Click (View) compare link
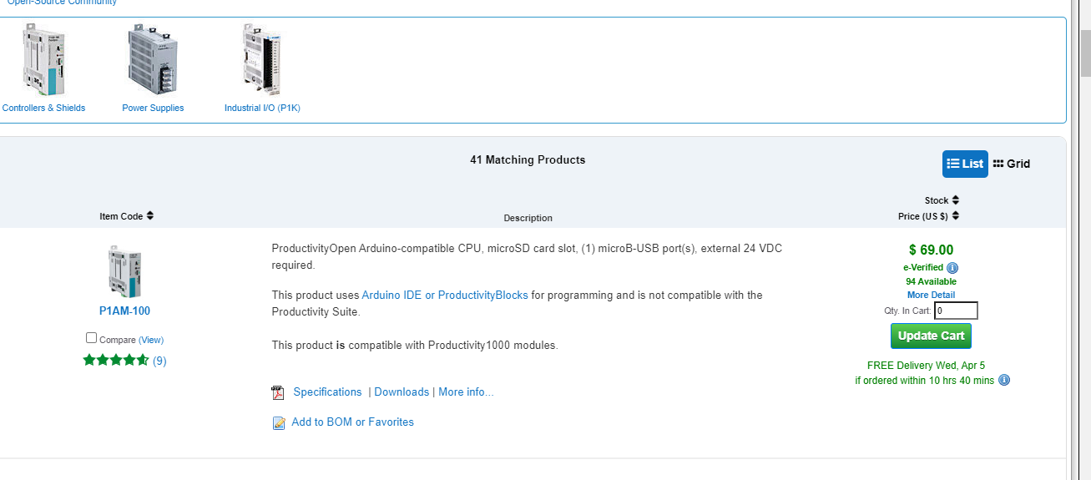Image resolution: width=1091 pixels, height=480 pixels. (x=151, y=340)
